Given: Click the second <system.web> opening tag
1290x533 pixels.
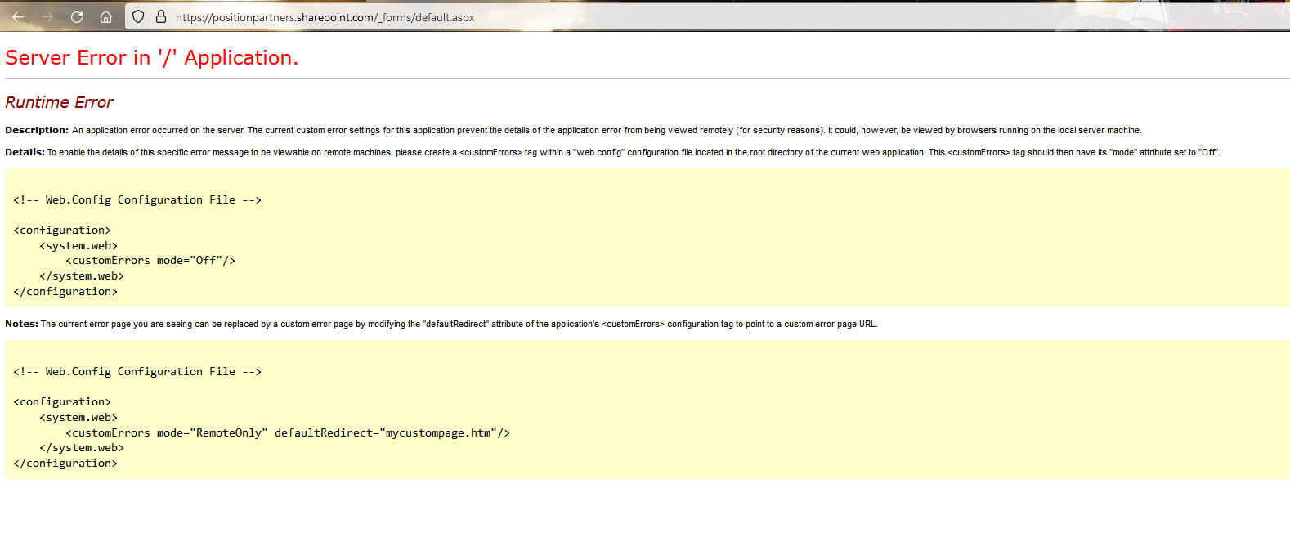Looking at the screenshot, I should pyautogui.click(x=78, y=418).
